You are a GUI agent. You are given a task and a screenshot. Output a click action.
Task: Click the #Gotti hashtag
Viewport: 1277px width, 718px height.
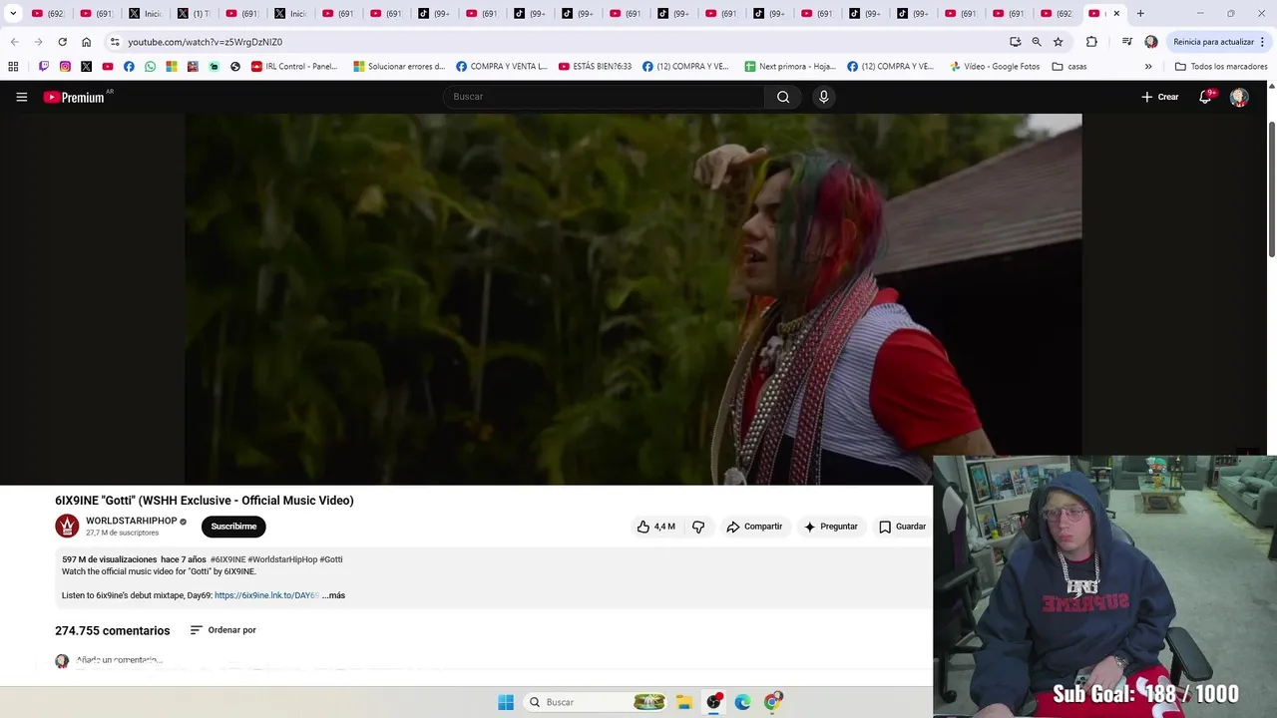(331, 559)
